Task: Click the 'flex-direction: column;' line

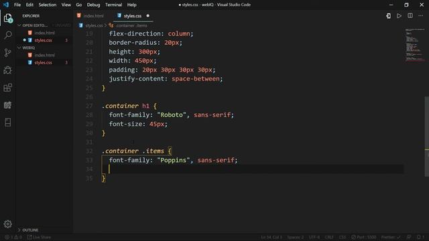Action: click(151, 33)
